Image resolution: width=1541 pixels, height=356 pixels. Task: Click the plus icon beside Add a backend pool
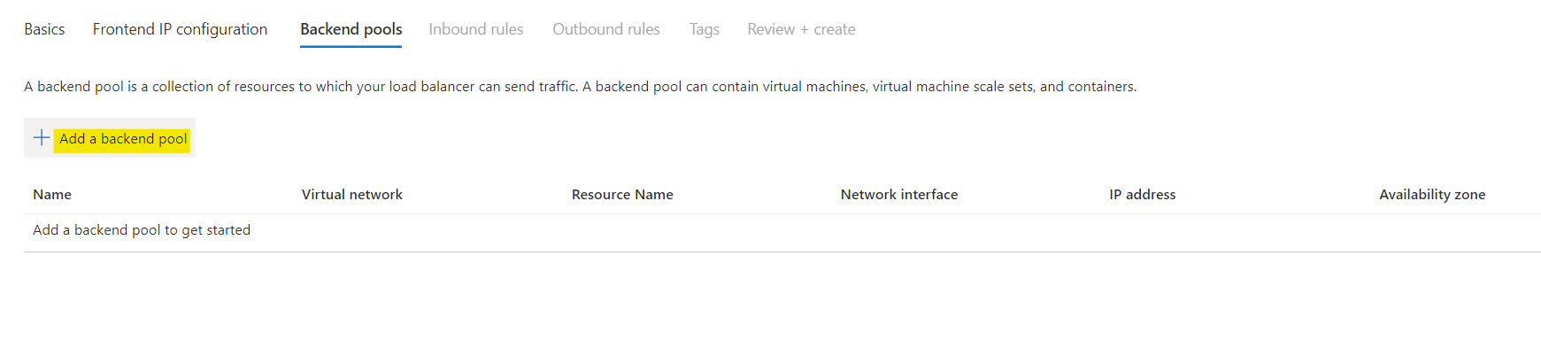(42, 138)
